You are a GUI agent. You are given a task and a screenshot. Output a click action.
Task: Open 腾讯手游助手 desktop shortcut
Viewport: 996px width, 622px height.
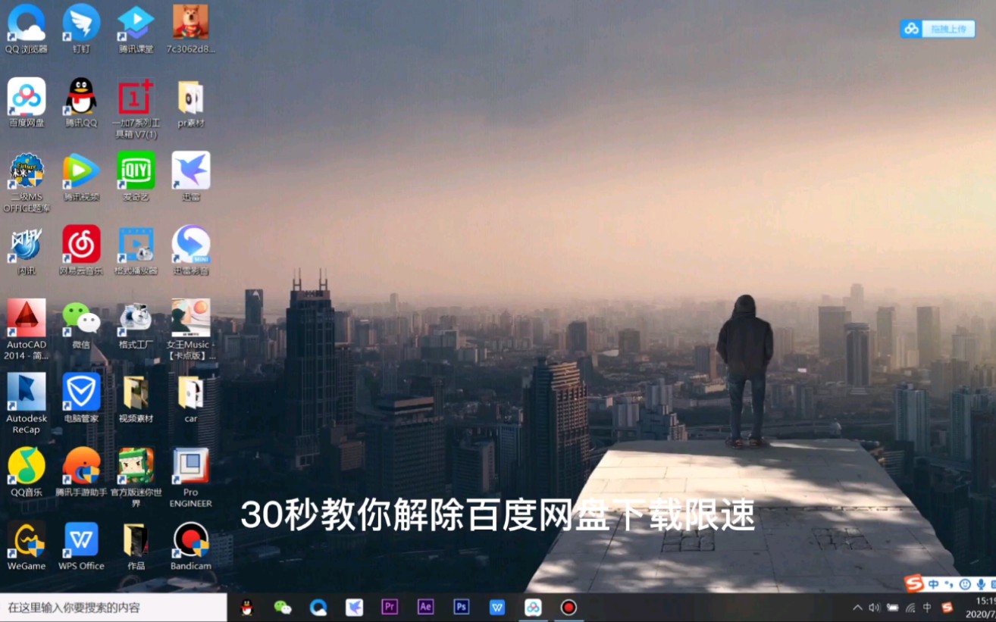pyautogui.click(x=81, y=471)
